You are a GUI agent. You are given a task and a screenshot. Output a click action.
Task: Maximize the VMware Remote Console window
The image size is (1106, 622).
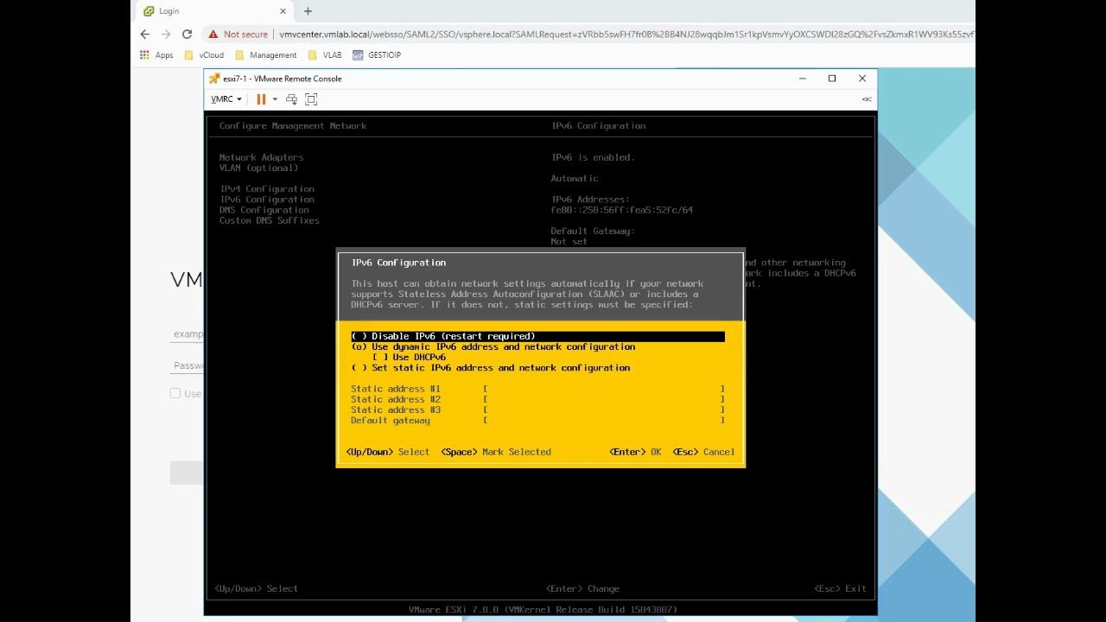coord(832,79)
